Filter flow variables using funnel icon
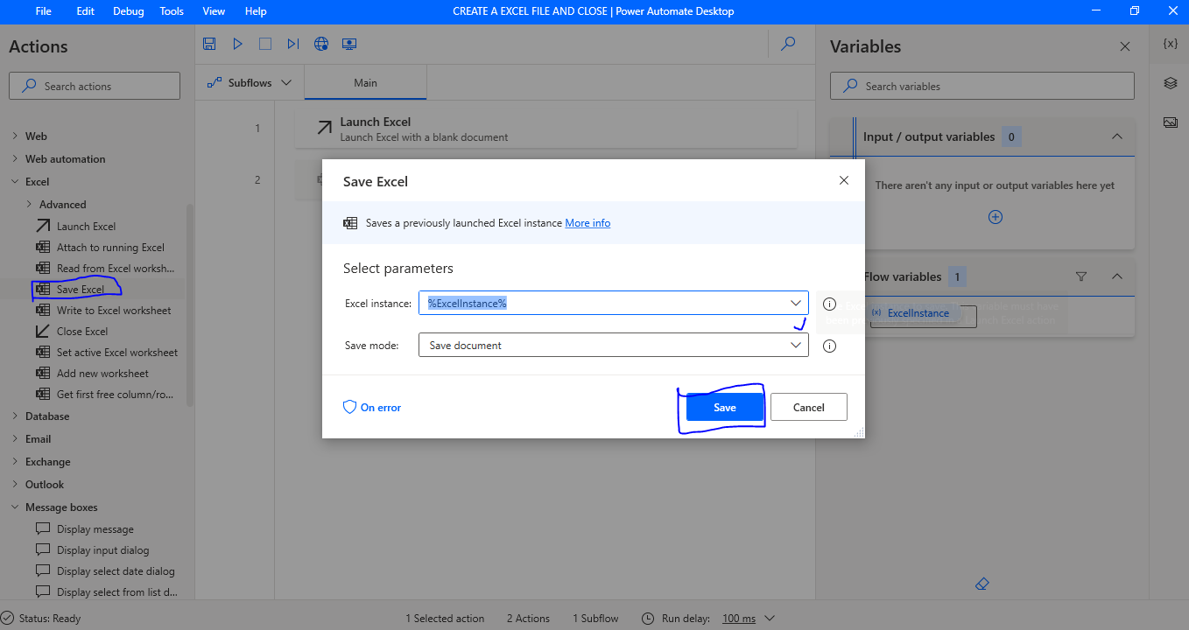The image size is (1189, 630). (1081, 276)
